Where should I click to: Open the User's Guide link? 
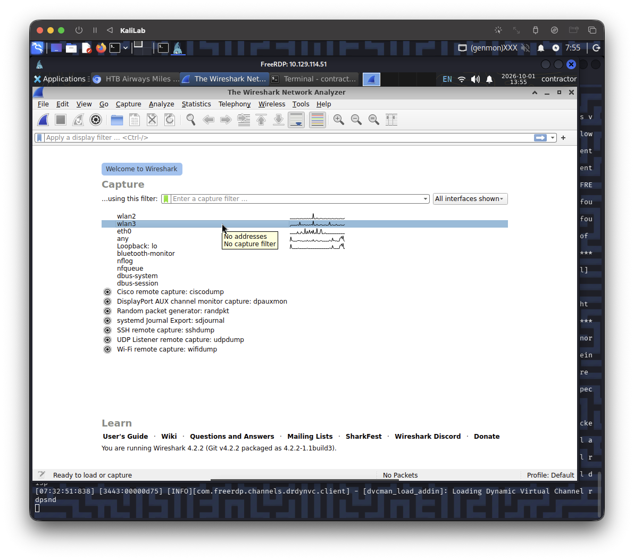coord(126,436)
